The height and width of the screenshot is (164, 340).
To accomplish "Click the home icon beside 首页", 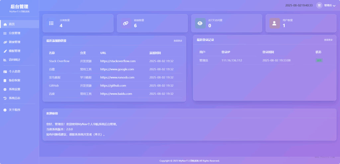I will [x=5, y=25].
